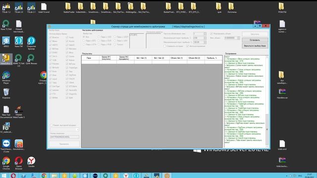
Task: Launch Google Chrome desktop shortcut
Action: coord(6,163)
